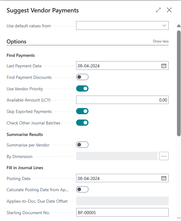Turn off Check Other Journal Batches

82,123
